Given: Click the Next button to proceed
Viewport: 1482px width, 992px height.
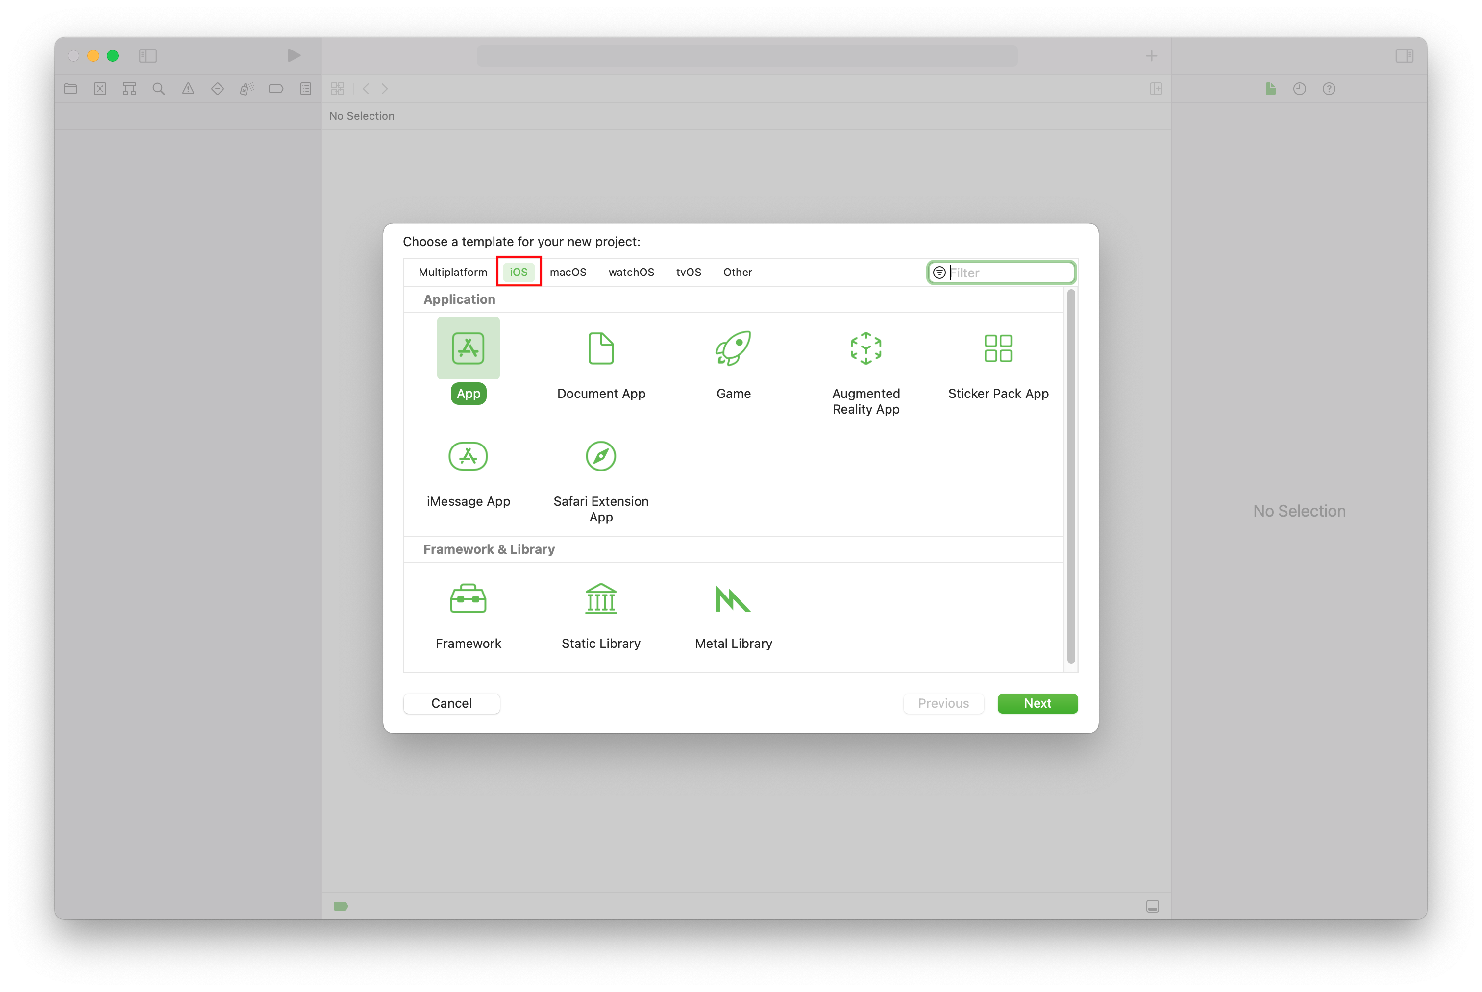Looking at the screenshot, I should pyautogui.click(x=1035, y=703).
